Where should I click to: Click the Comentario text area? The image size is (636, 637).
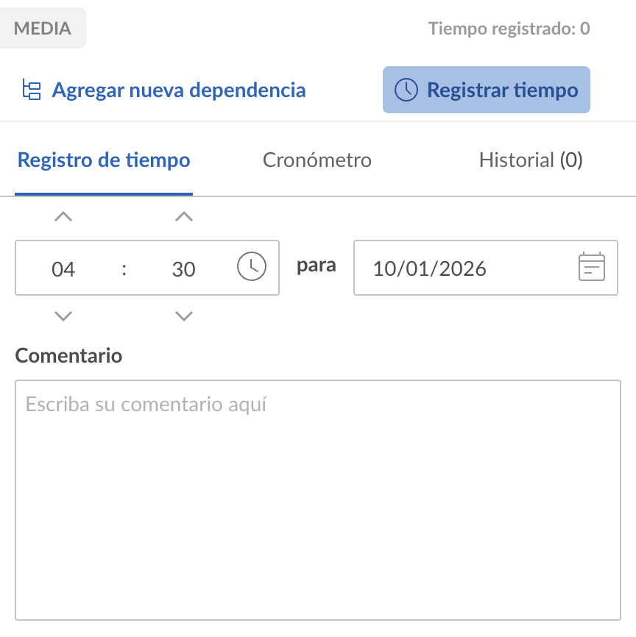[318, 500]
